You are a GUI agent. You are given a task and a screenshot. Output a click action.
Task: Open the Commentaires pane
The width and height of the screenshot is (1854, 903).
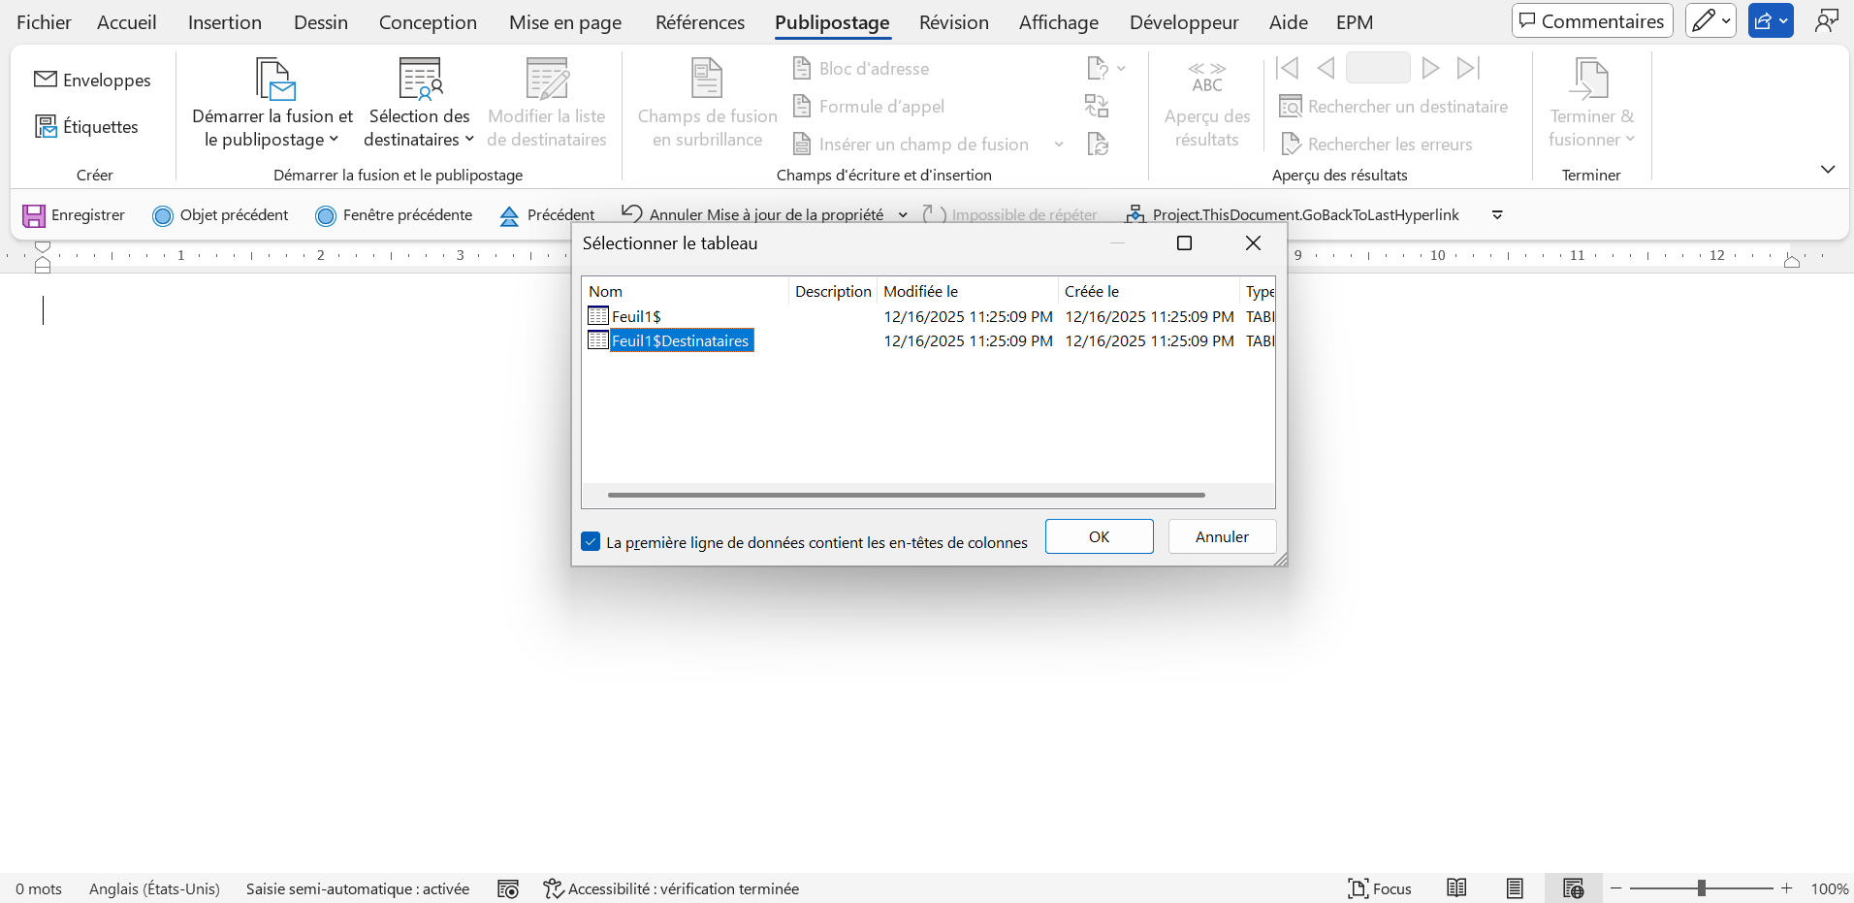tap(1592, 20)
